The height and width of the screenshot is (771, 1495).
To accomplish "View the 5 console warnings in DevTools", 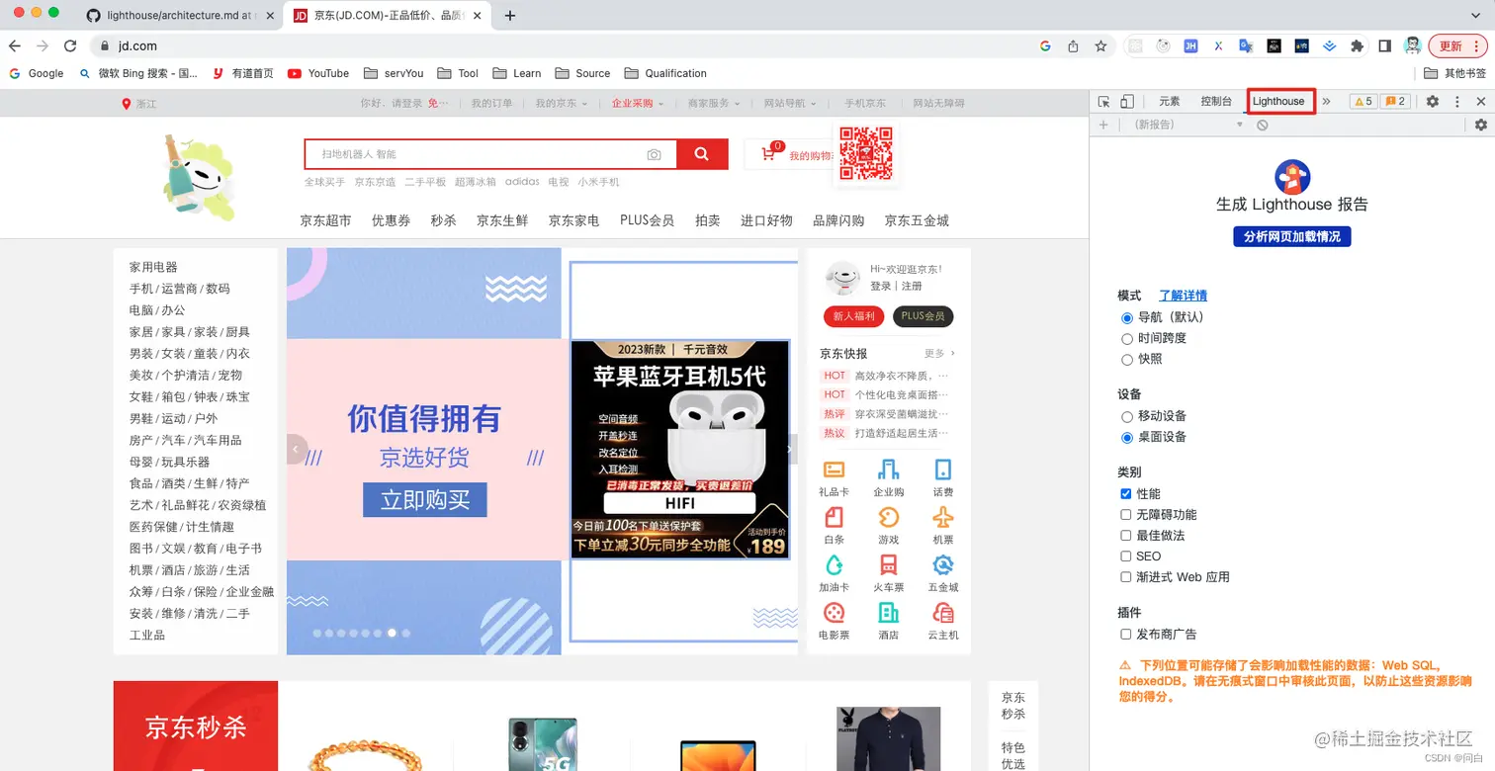I will point(1362,101).
